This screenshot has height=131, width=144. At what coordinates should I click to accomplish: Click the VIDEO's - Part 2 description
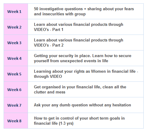pos(78,43)
